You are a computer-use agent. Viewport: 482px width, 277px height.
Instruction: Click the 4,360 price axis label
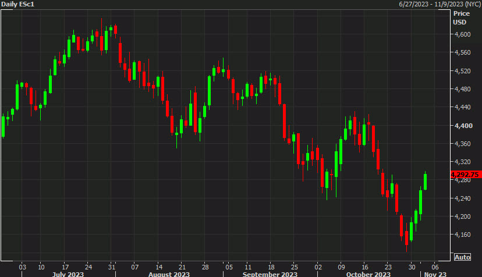pyautogui.click(x=462, y=144)
